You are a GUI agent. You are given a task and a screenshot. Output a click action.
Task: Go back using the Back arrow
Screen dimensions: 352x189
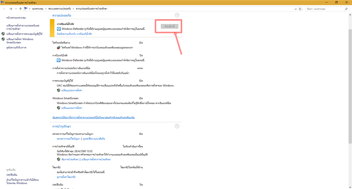tap(4, 9)
